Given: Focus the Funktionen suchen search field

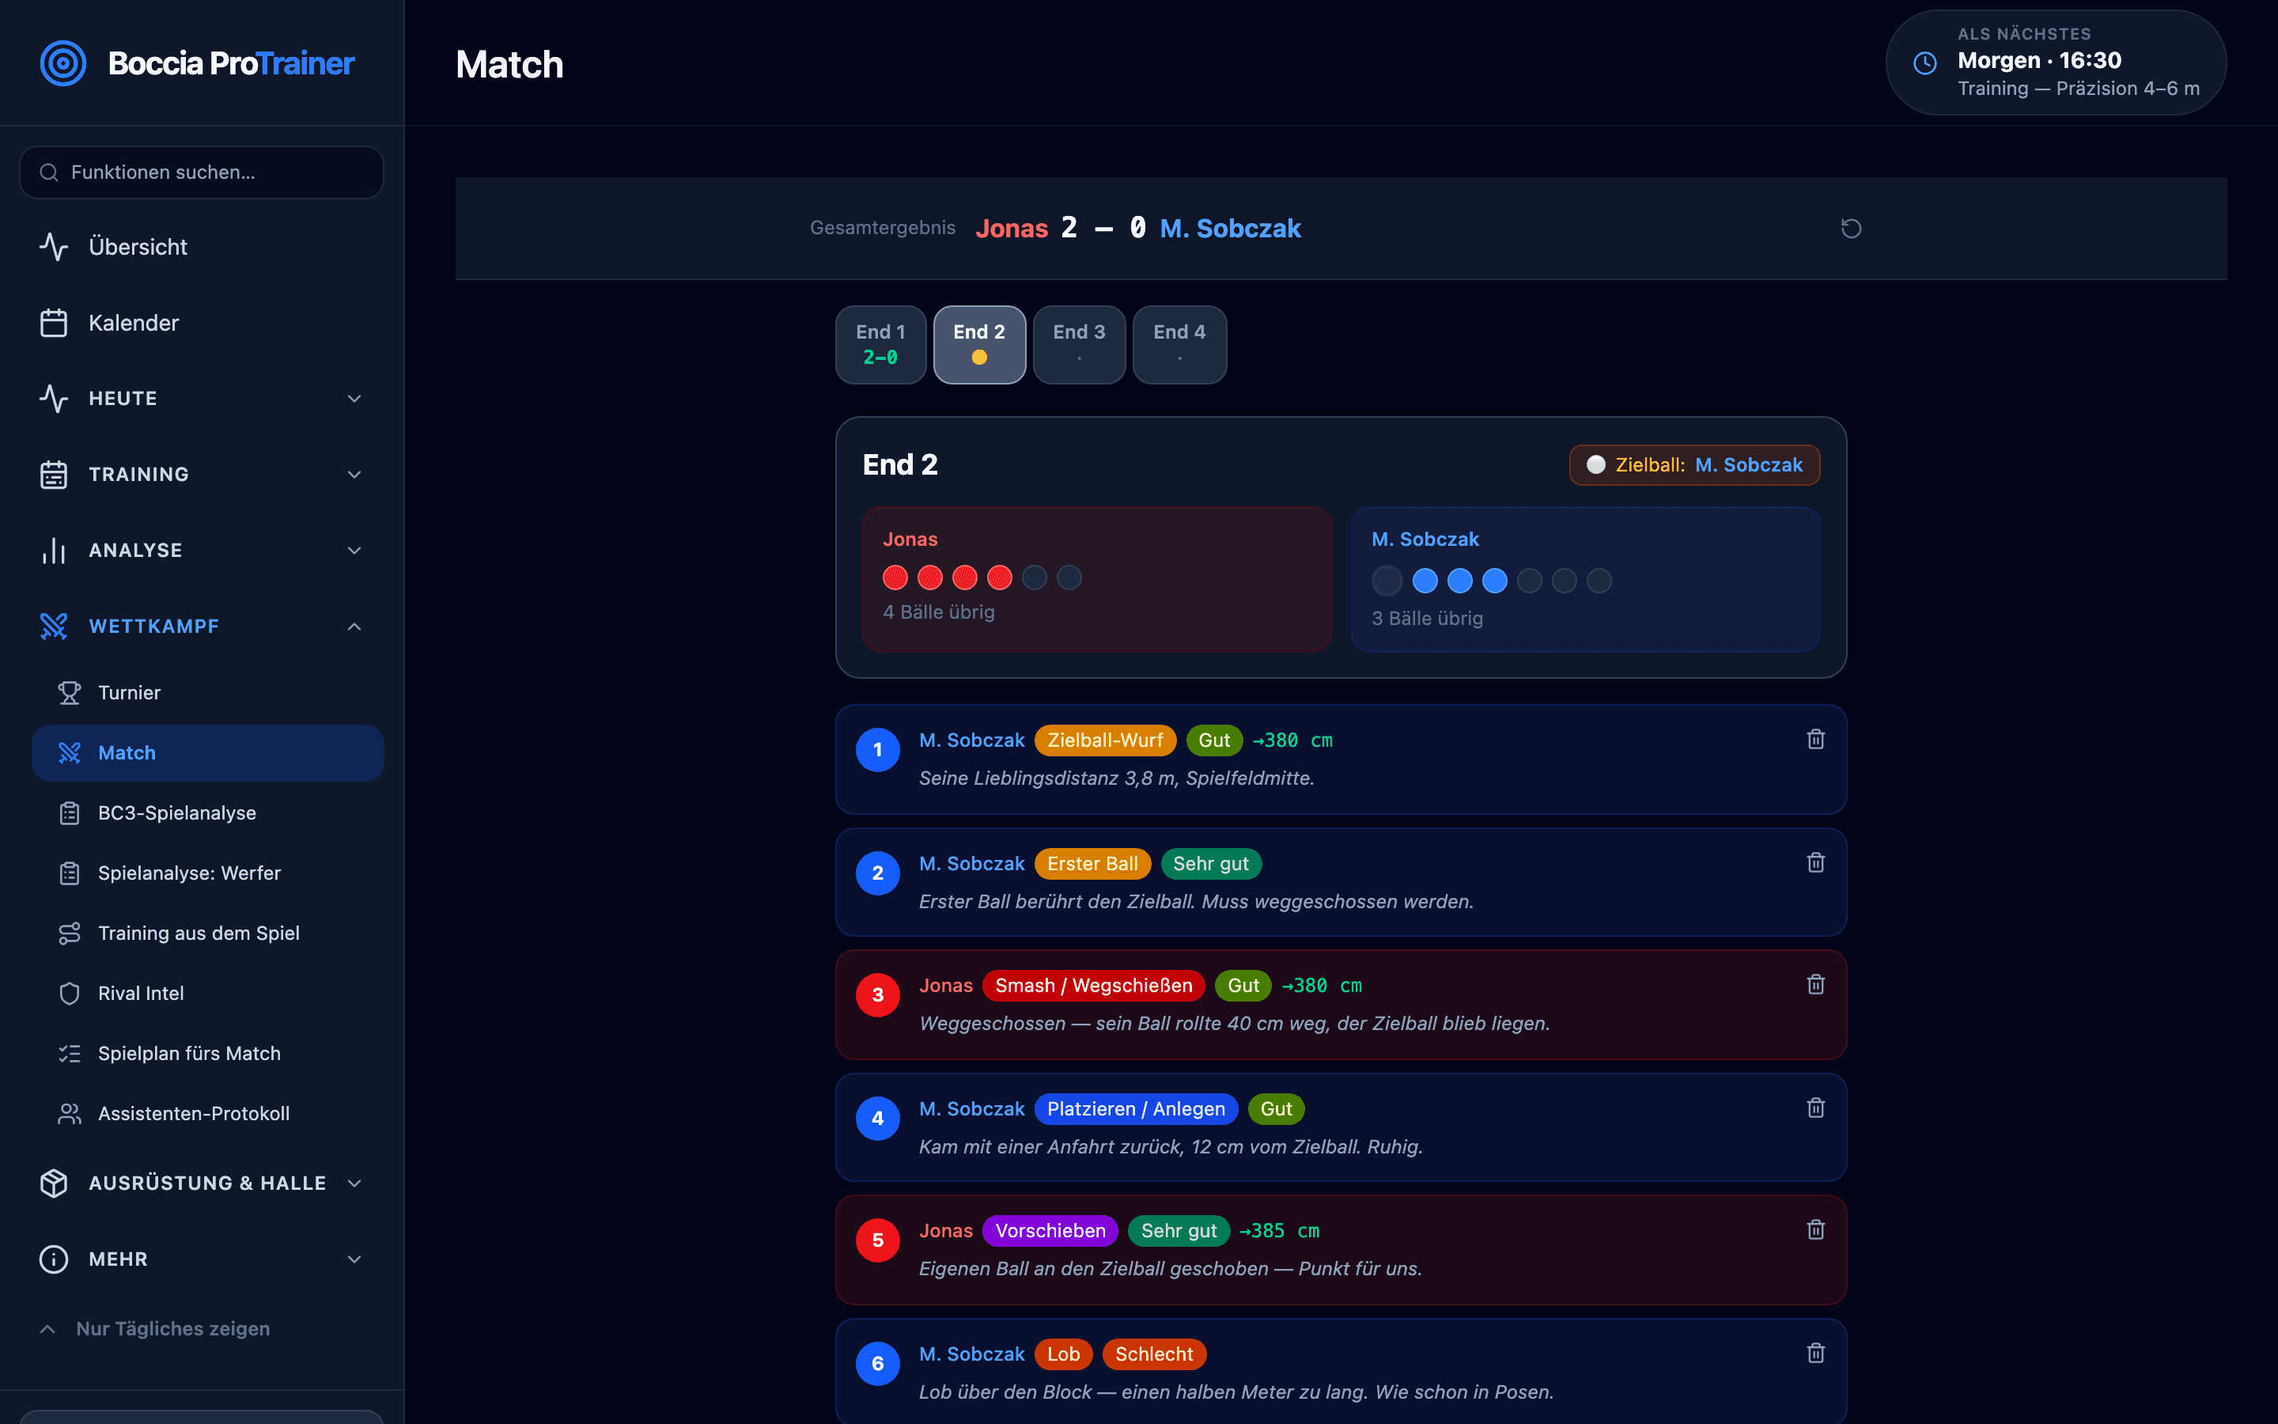Looking at the screenshot, I should click(x=202, y=172).
